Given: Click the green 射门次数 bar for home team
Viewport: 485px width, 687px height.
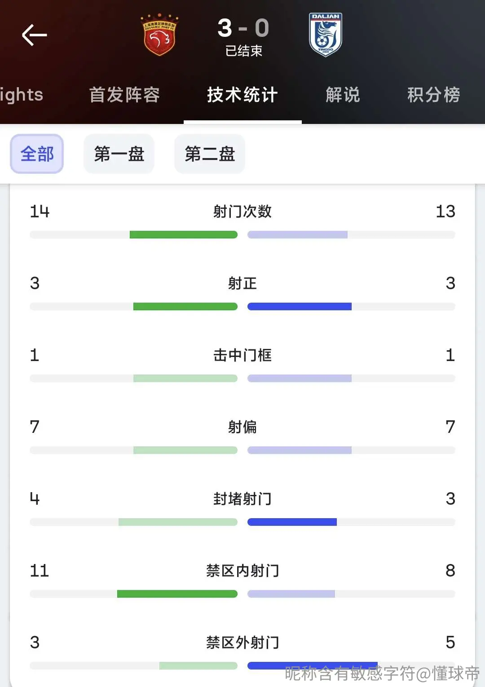Looking at the screenshot, I should (183, 234).
